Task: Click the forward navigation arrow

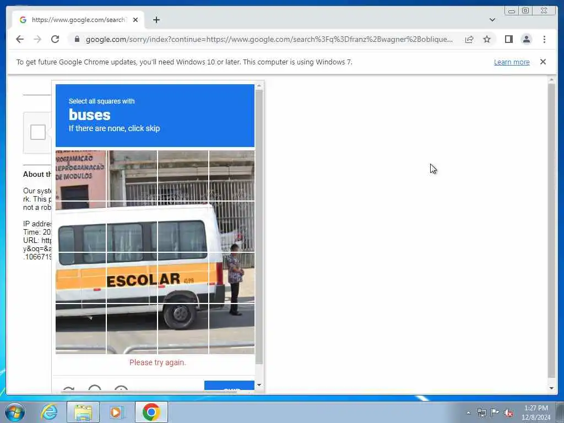Action: (37, 39)
